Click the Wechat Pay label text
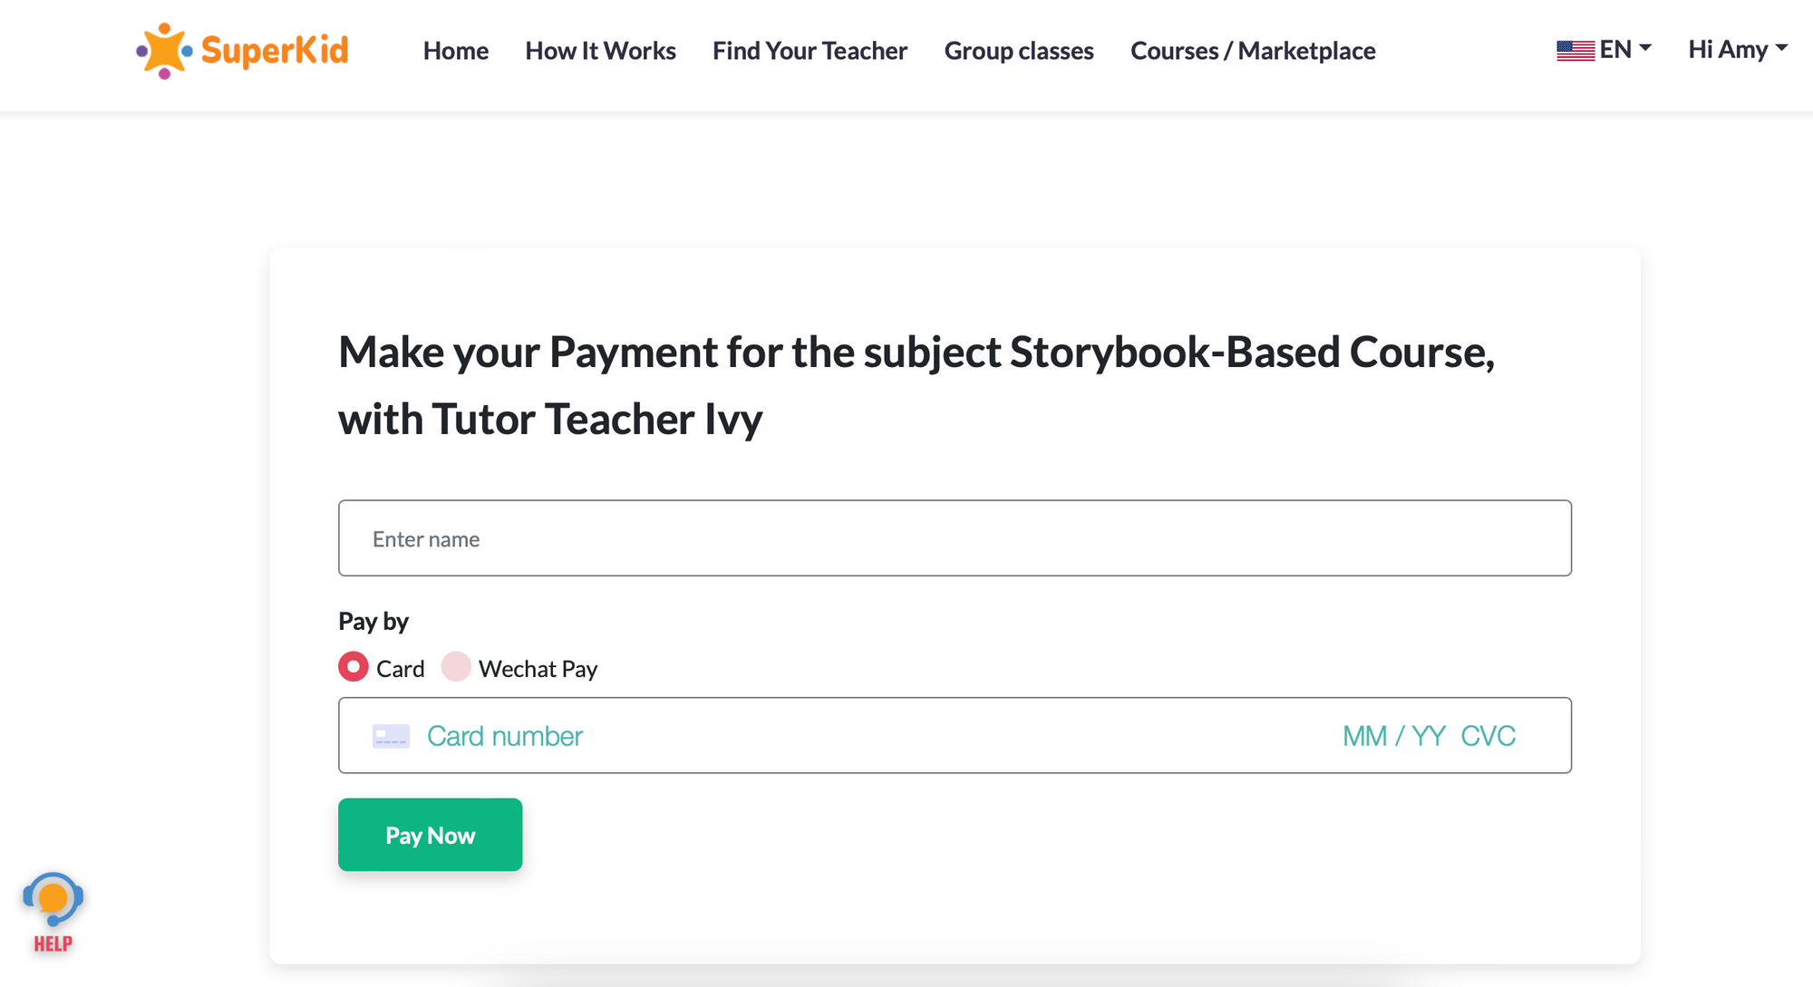 tap(538, 669)
